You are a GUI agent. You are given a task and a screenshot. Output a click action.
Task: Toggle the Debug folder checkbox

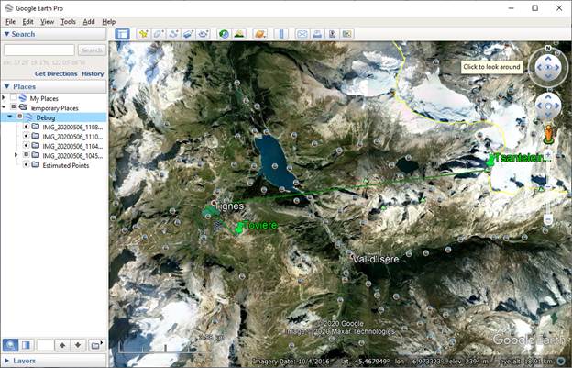click(x=19, y=117)
